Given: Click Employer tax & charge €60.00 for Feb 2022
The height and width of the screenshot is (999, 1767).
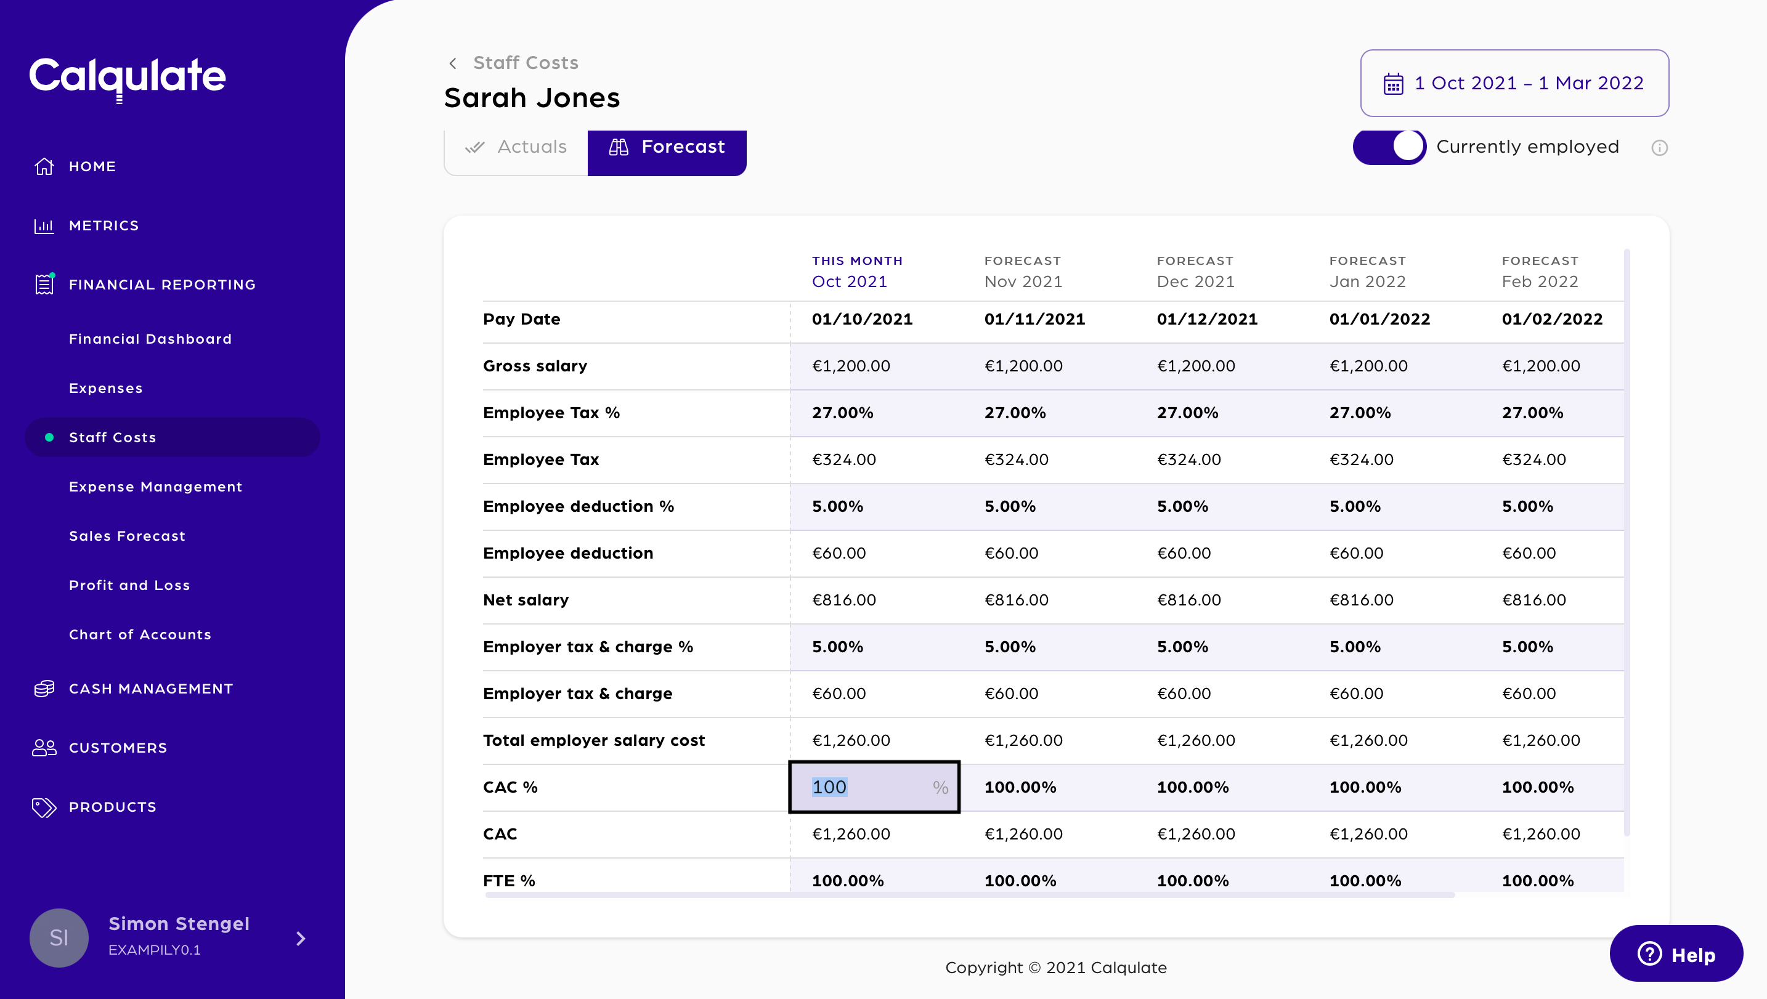Looking at the screenshot, I should point(1529,694).
